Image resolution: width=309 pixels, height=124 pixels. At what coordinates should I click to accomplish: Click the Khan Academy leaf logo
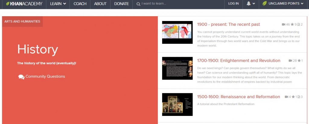tap(8, 4)
